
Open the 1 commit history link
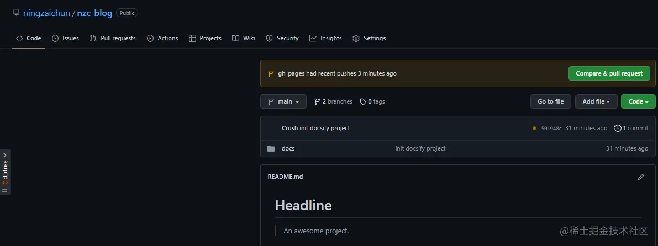(x=631, y=128)
